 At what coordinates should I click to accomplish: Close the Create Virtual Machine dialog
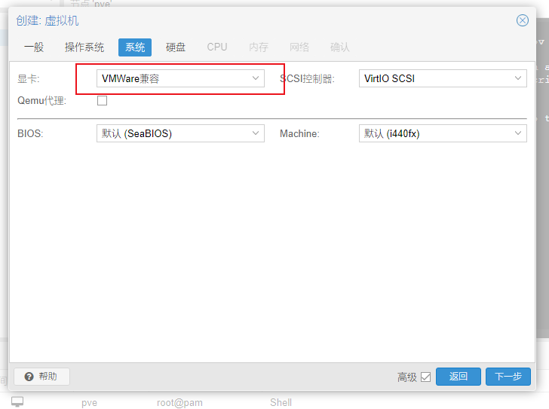coord(522,20)
